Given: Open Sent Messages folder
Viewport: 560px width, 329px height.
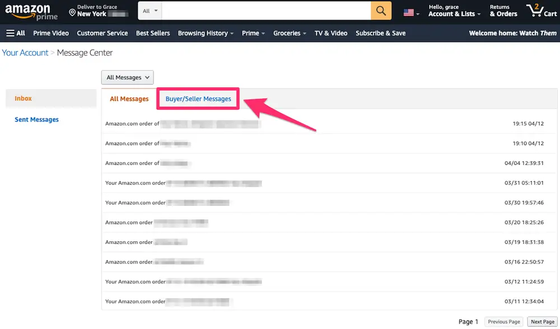Looking at the screenshot, I should pos(36,120).
